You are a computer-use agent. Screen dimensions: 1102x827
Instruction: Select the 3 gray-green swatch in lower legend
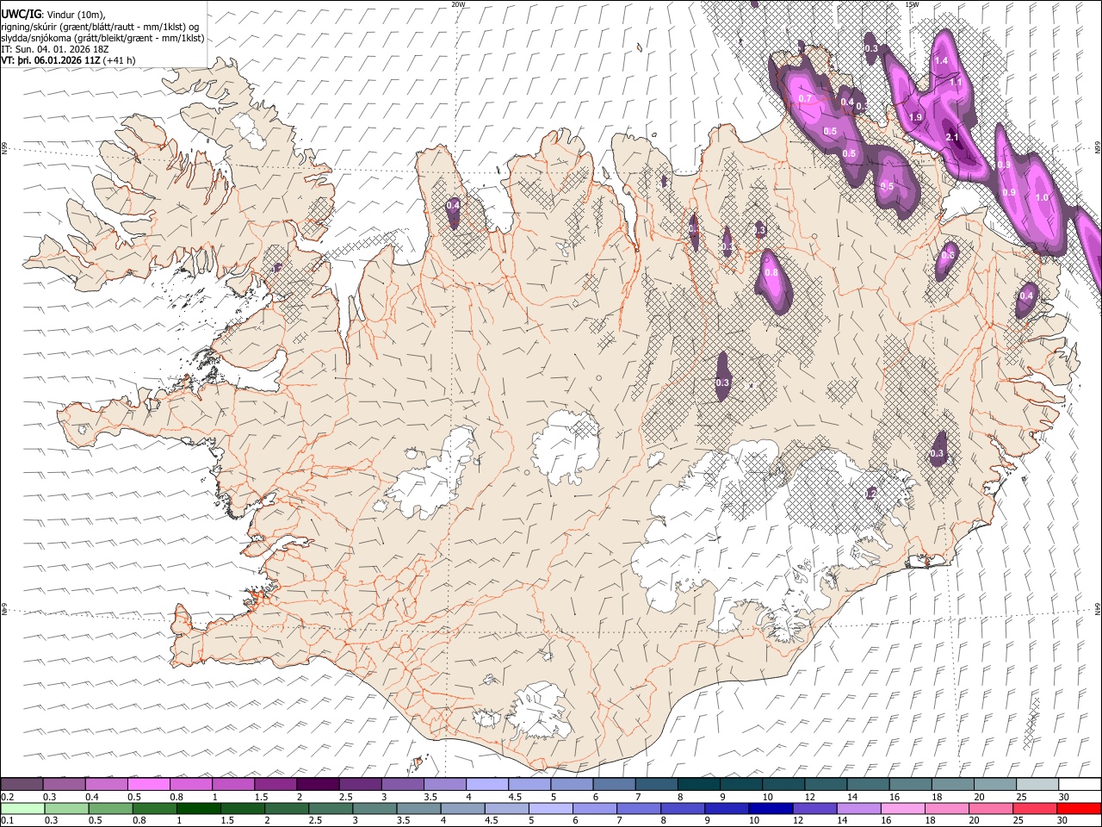[376, 808]
